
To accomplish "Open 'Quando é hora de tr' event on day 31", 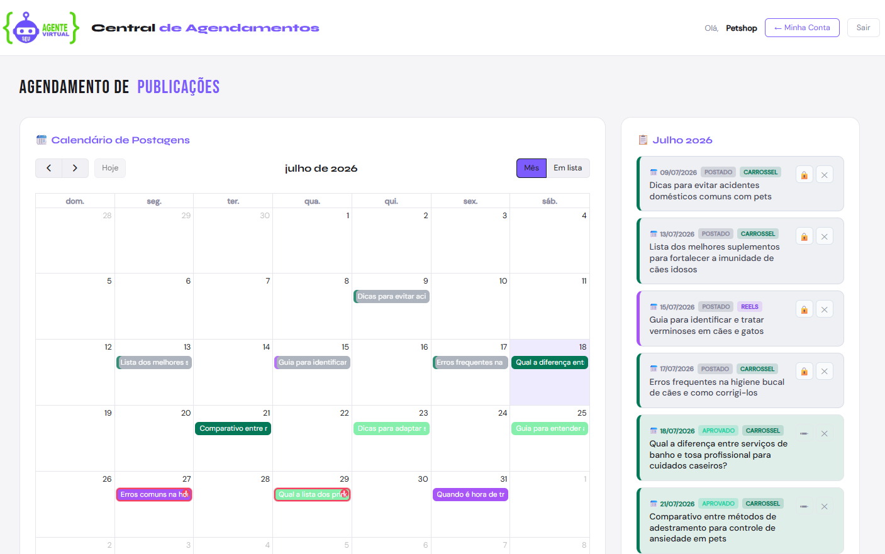I will (470, 494).
